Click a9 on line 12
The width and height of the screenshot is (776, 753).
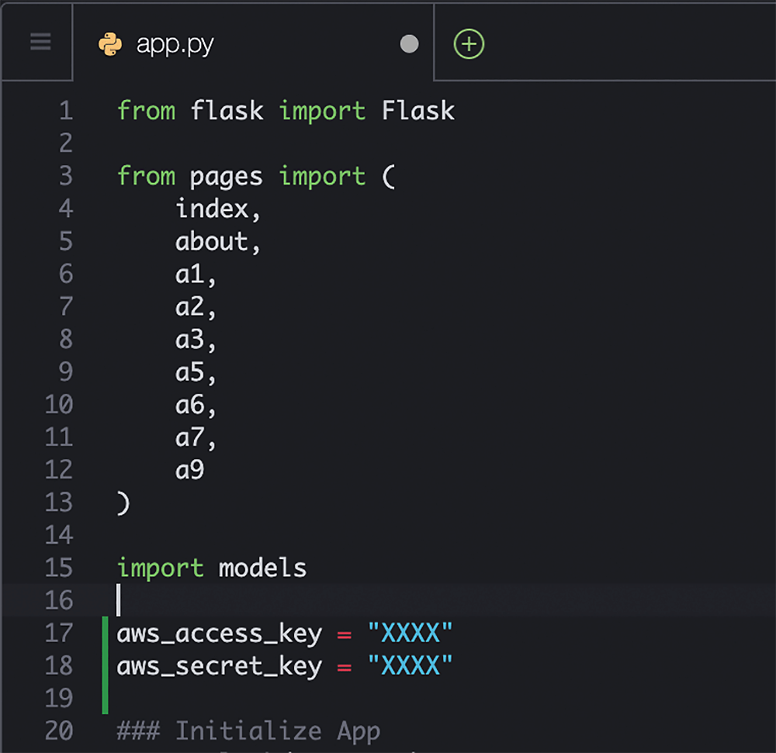pyautogui.click(x=190, y=470)
